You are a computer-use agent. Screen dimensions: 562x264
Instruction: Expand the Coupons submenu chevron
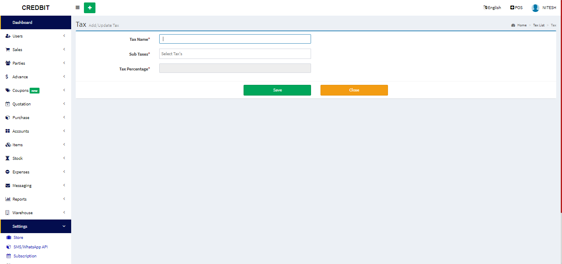pyautogui.click(x=64, y=90)
